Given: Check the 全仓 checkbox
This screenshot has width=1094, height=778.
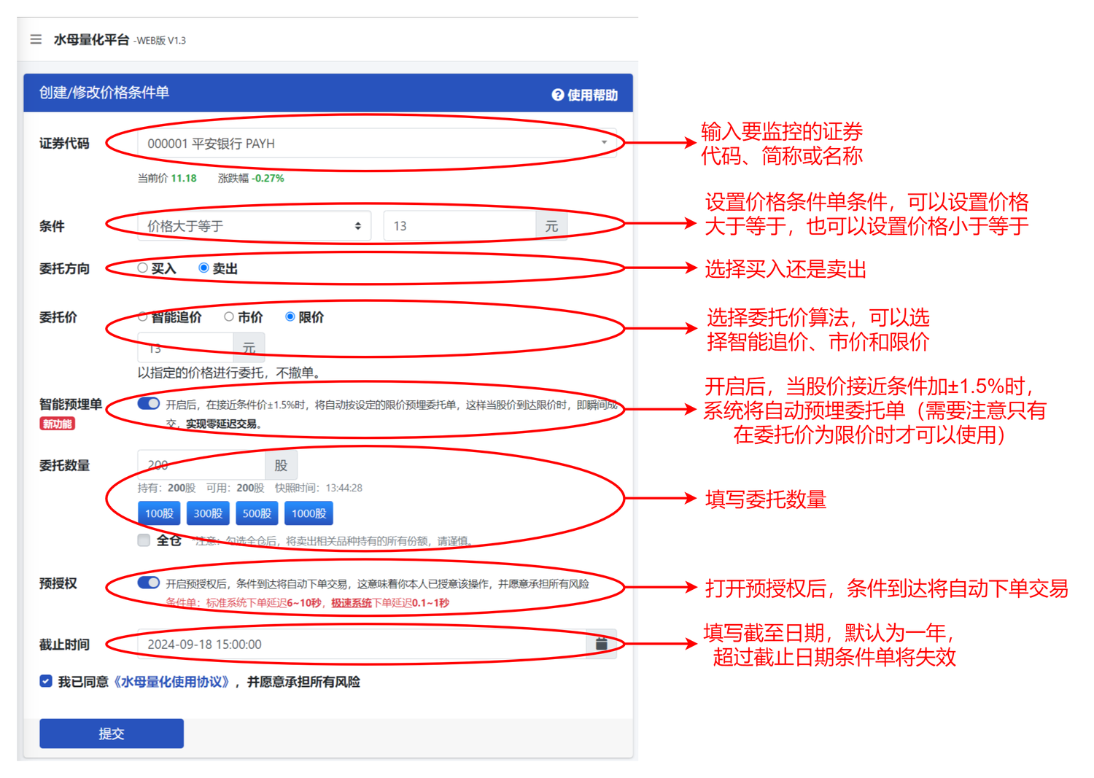Looking at the screenshot, I should click(x=144, y=540).
